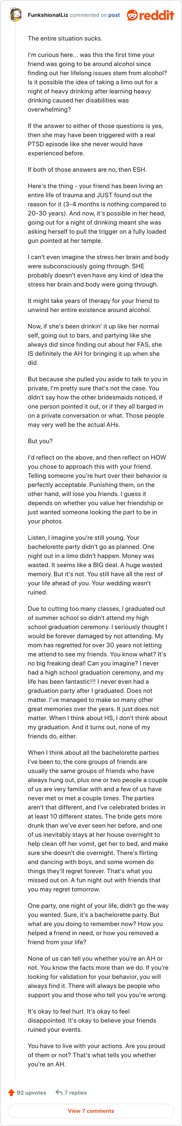This screenshot has height=1126, width=182.
Task: Click the paragraph starting "Listen, I imagine"
Action: (96, 565)
